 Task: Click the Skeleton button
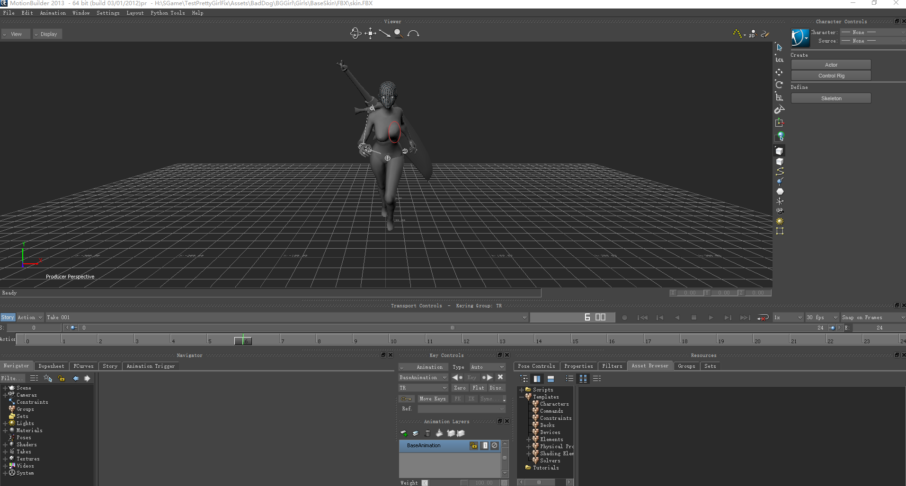(x=831, y=98)
